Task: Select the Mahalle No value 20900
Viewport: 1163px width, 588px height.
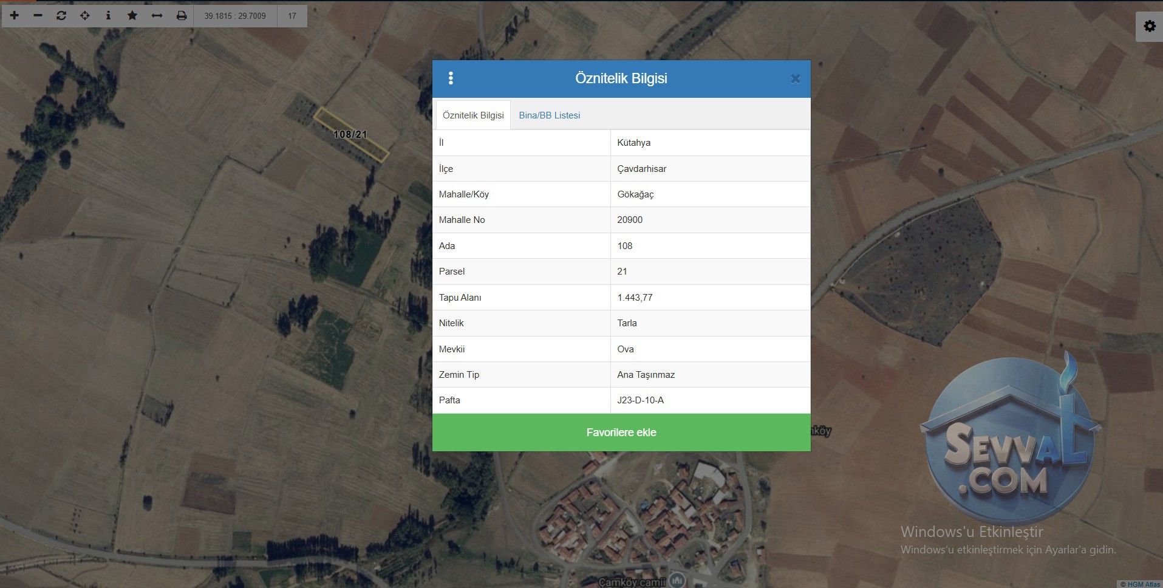Action: point(710,220)
